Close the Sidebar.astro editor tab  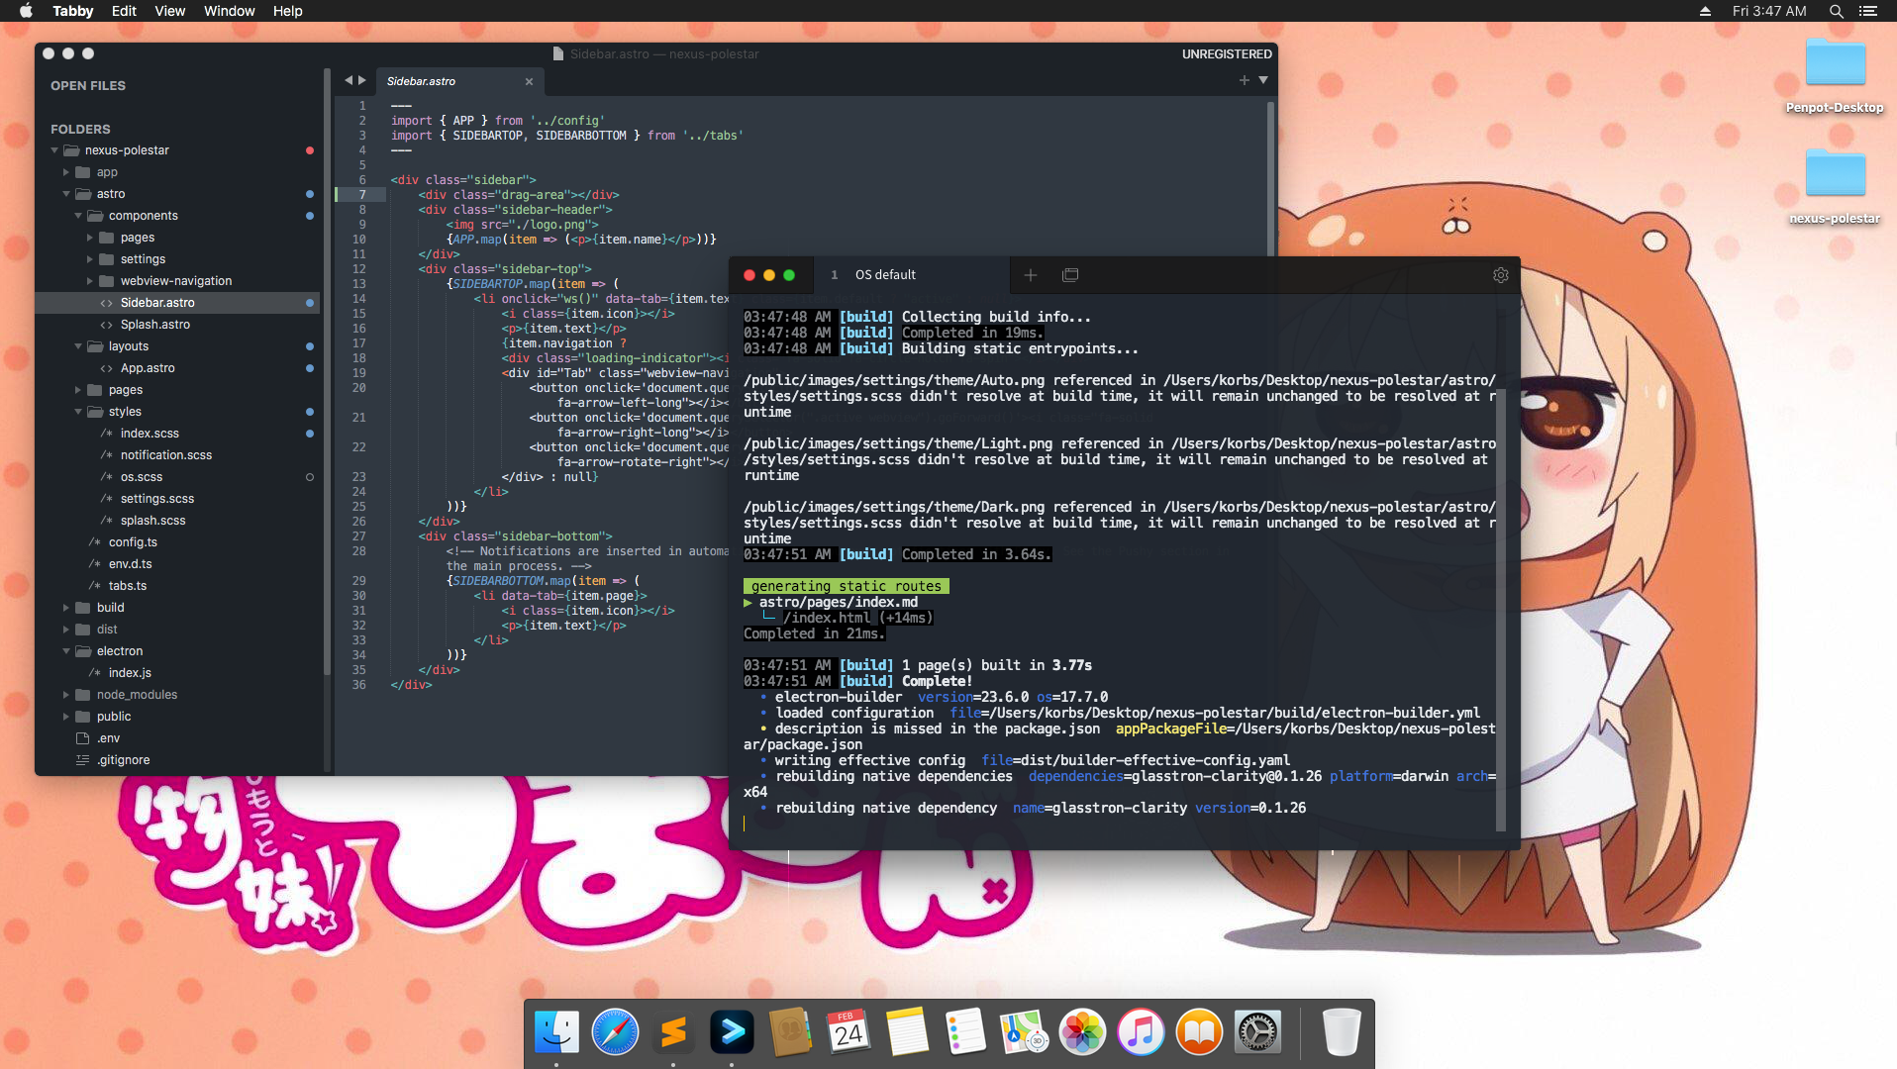tap(529, 81)
